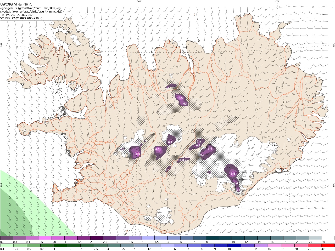
Task: Click the '20W' longitude label at the top
Action: (x=139, y=1)
